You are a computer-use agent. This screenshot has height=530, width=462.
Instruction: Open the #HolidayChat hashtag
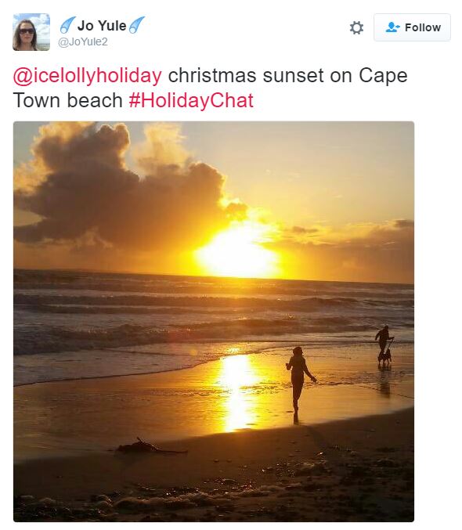click(191, 100)
